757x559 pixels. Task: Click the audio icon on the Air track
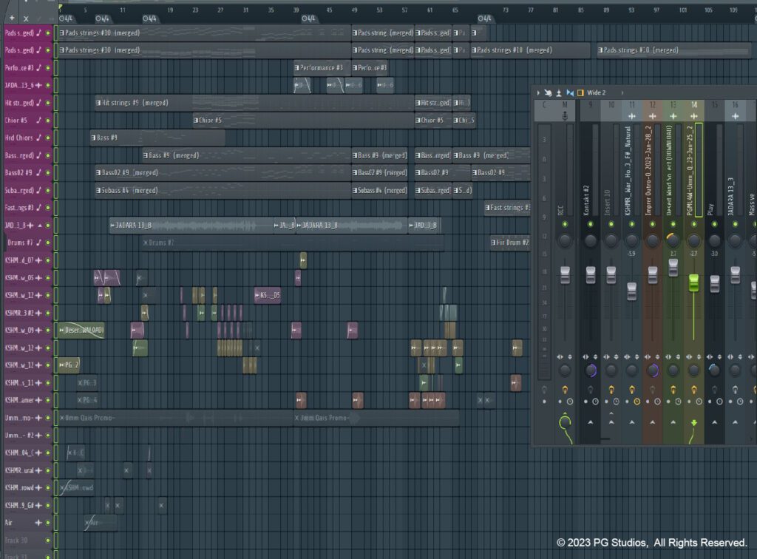[x=39, y=522]
